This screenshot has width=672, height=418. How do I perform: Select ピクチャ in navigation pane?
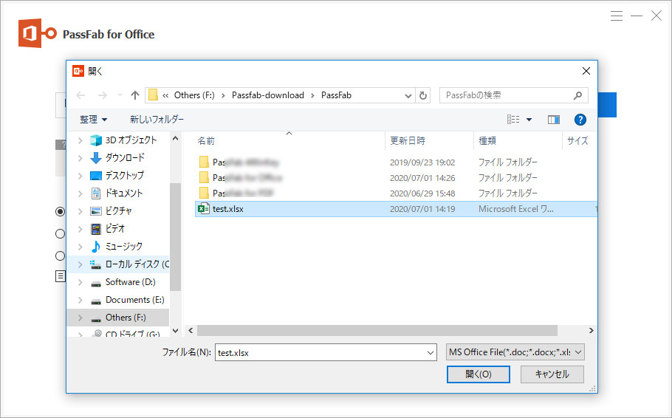[x=118, y=211]
